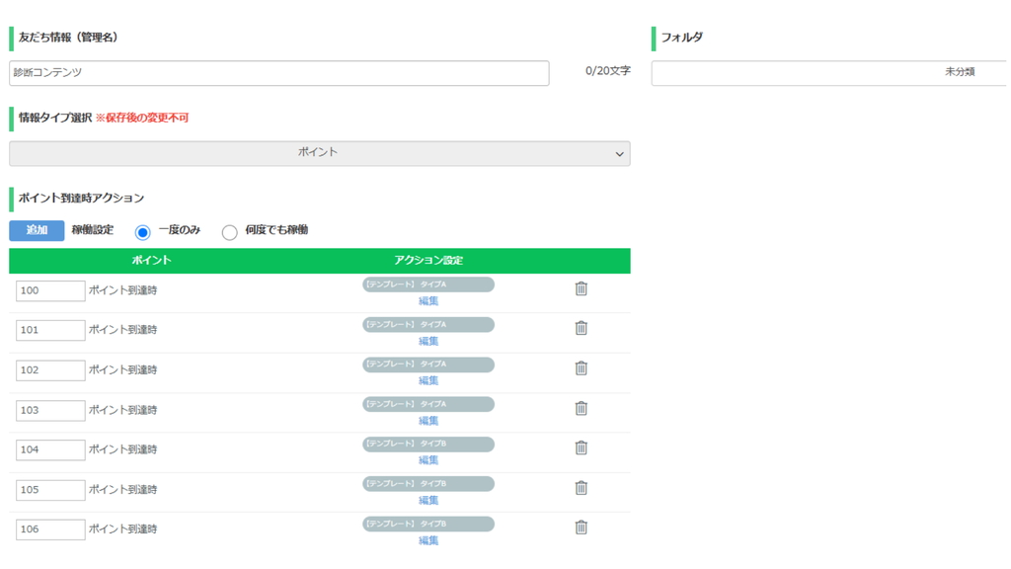Delete the 100 point action row
The height and width of the screenshot is (569, 1011).
pyautogui.click(x=581, y=288)
